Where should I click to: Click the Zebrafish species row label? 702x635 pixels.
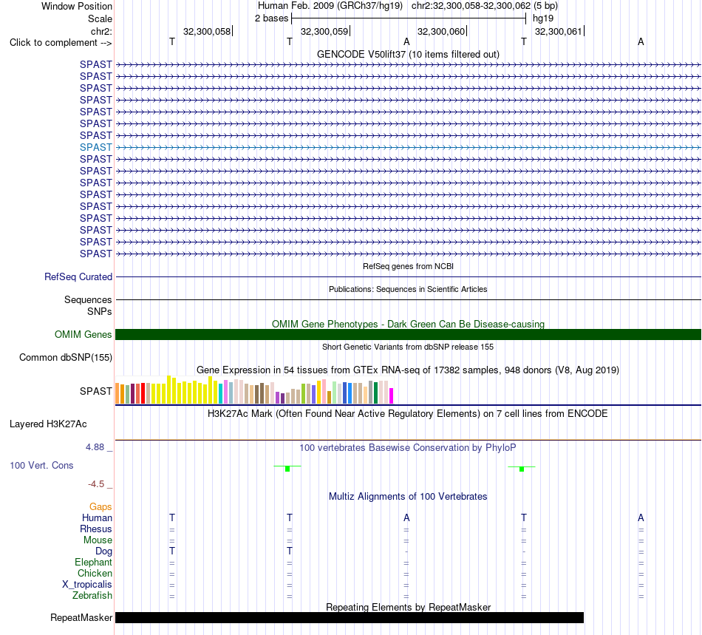click(x=92, y=596)
